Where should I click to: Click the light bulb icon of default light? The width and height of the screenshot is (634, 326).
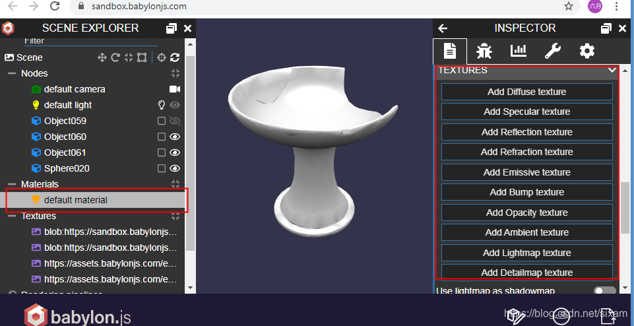pos(162,105)
